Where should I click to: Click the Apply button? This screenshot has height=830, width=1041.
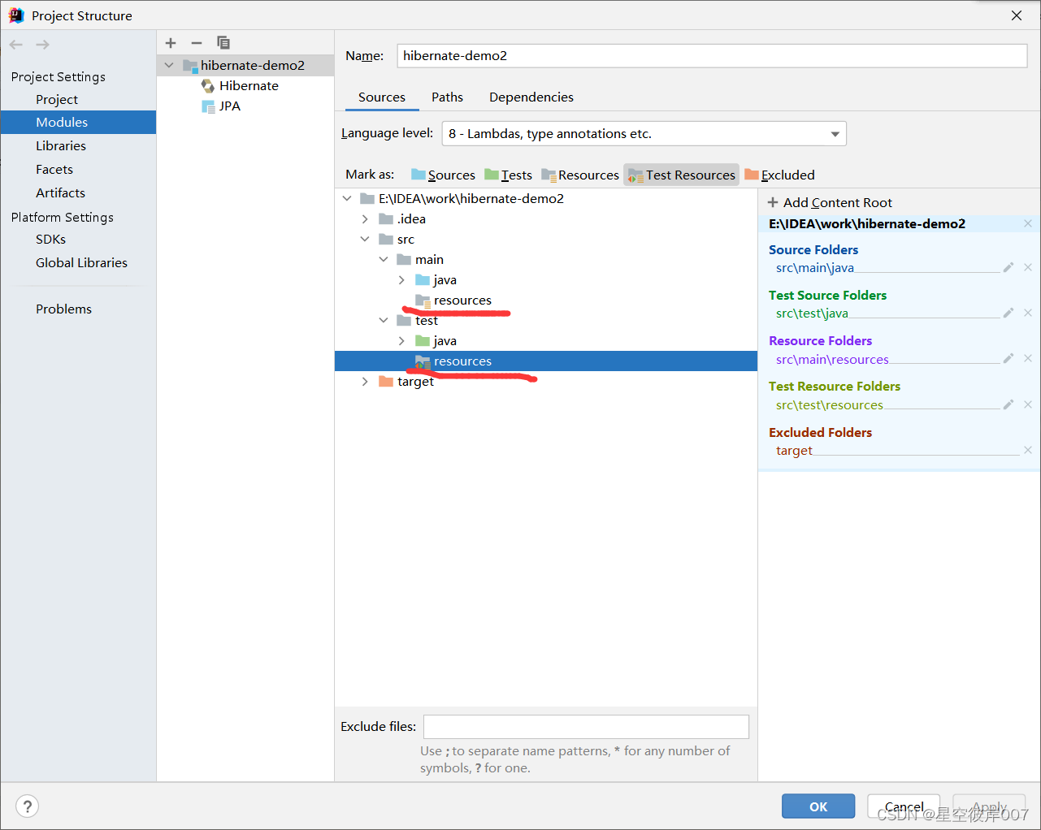pyautogui.click(x=989, y=806)
